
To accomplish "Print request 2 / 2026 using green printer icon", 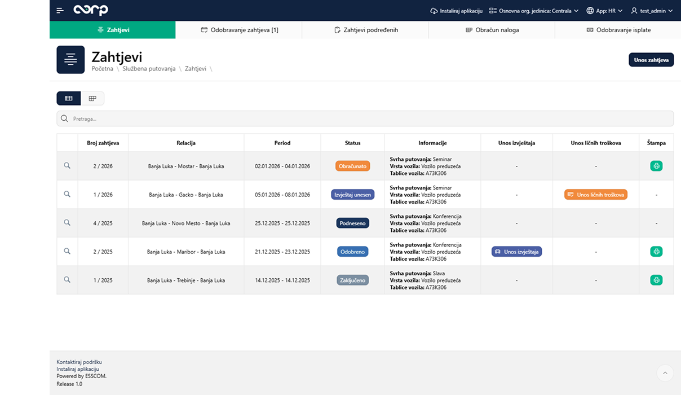I will pos(656,166).
